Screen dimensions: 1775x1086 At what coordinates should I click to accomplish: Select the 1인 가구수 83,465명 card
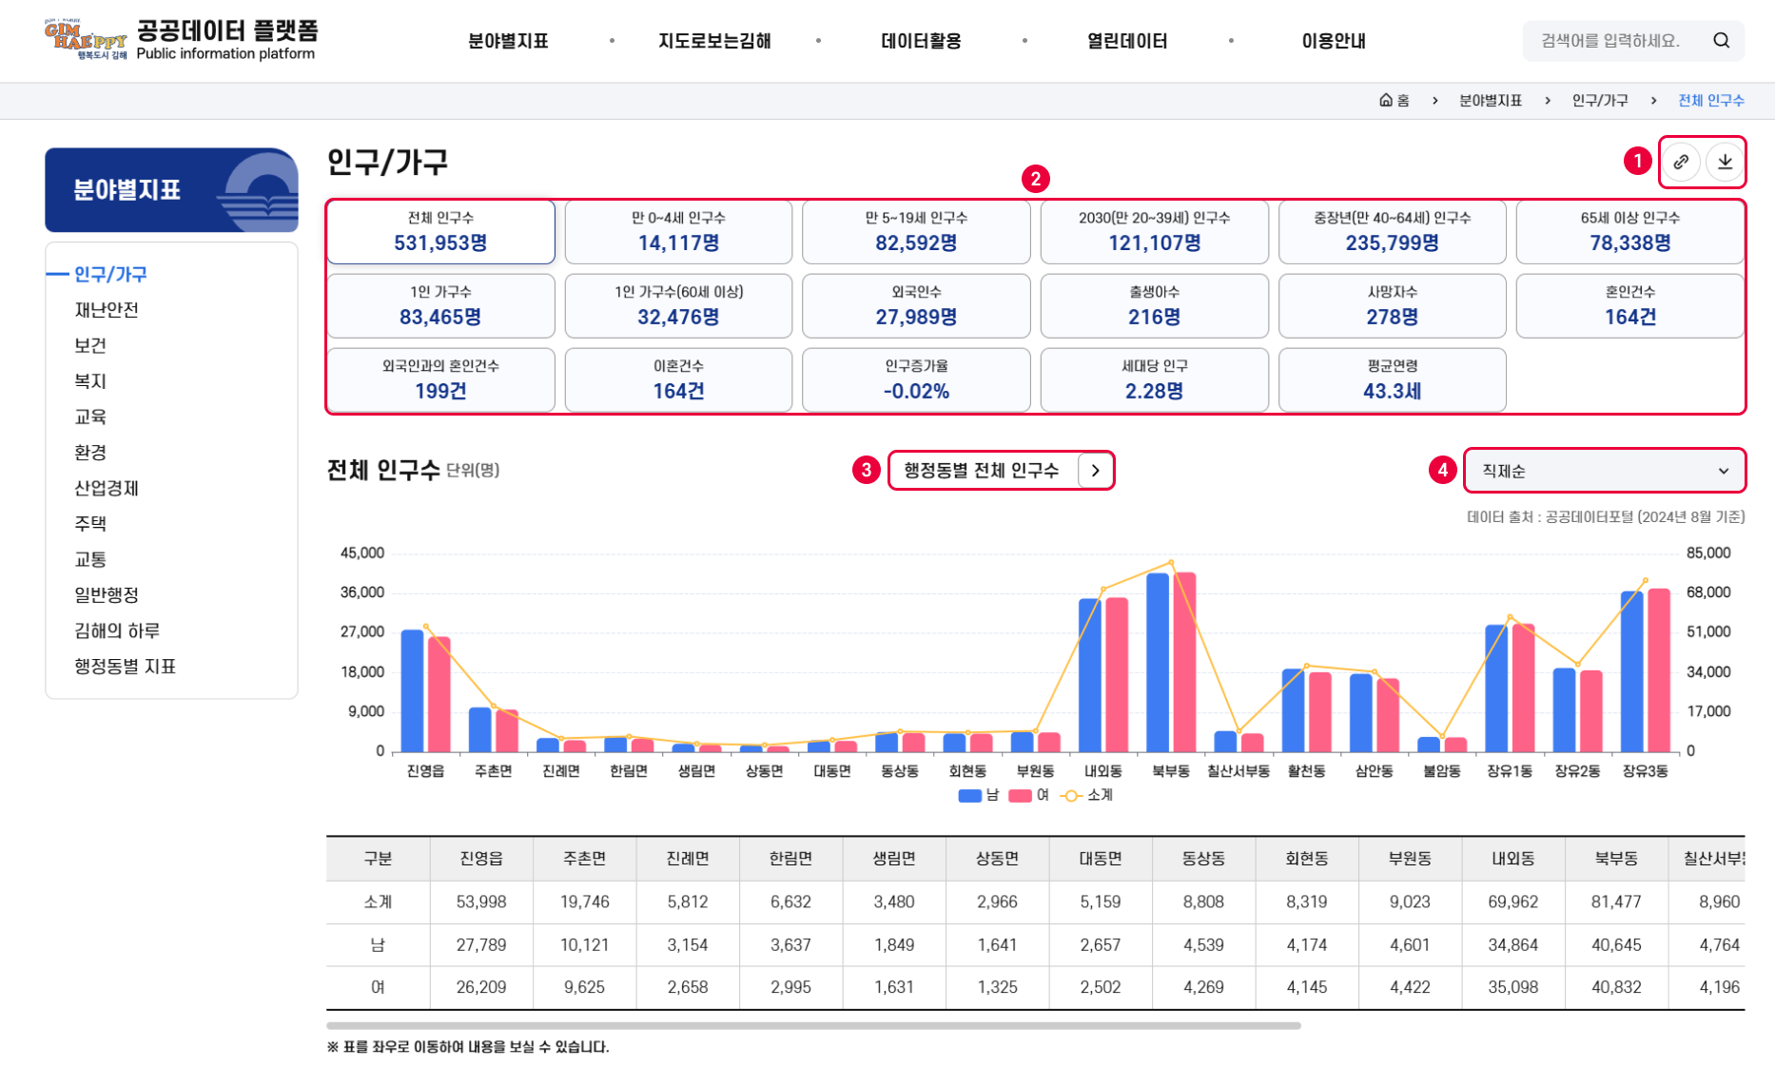pos(440,305)
